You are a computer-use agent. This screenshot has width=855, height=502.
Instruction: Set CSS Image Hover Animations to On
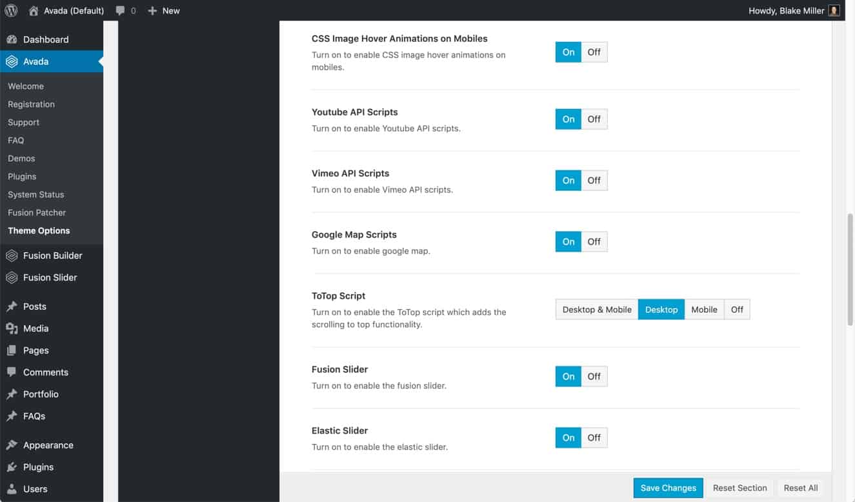pyautogui.click(x=568, y=52)
